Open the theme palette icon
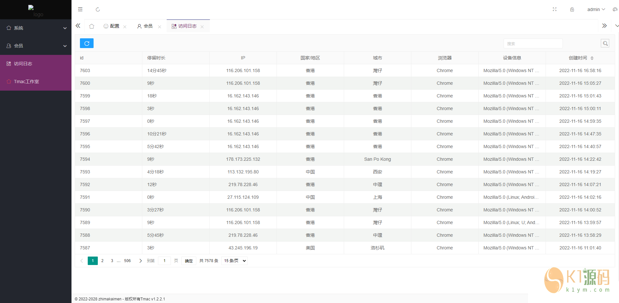 615,9
